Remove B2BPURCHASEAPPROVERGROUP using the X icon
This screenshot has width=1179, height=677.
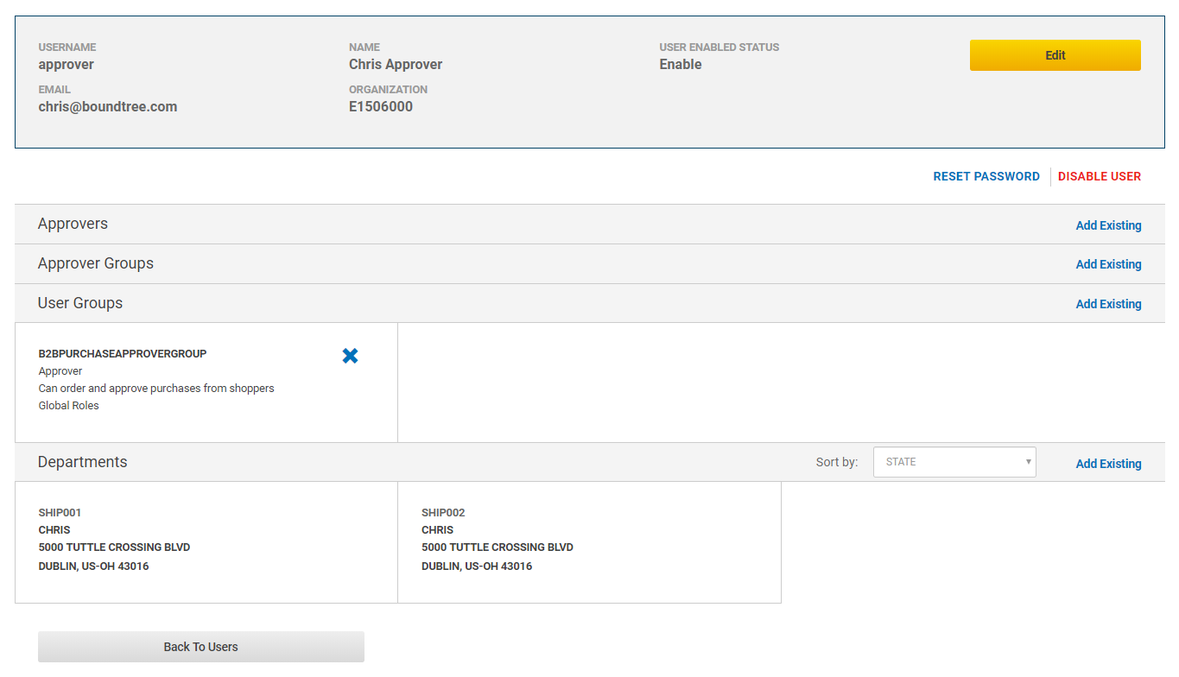pos(350,355)
